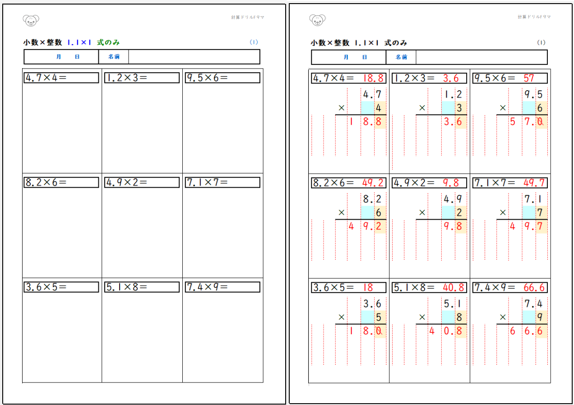Screen dimensions: 574x405
Task: Click the empty name field on the right answer page
Action: tap(481, 57)
